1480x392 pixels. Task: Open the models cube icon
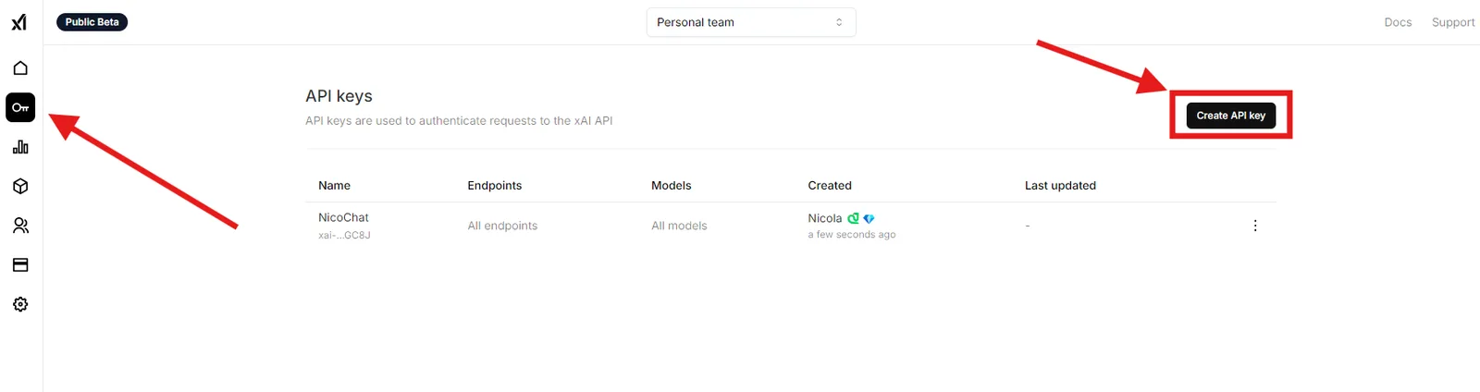click(20, 187)
